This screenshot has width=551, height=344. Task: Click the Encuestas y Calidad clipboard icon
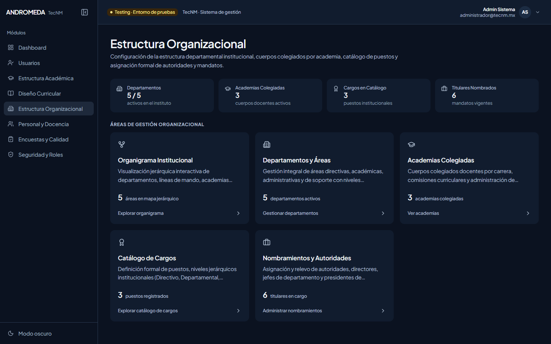[x=11, y=139]
